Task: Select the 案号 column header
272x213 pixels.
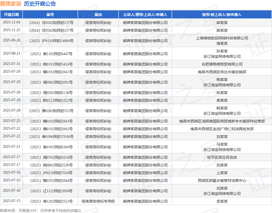Action: click(x=50, y=15)
